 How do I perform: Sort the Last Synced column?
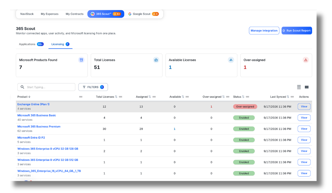(288, 97)
